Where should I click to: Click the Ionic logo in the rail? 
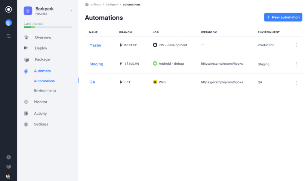tap(8, 9)
